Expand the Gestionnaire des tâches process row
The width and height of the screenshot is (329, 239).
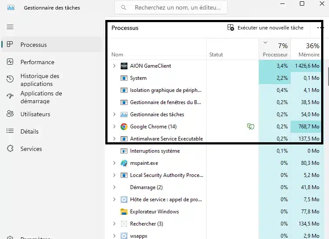(114, 115)
